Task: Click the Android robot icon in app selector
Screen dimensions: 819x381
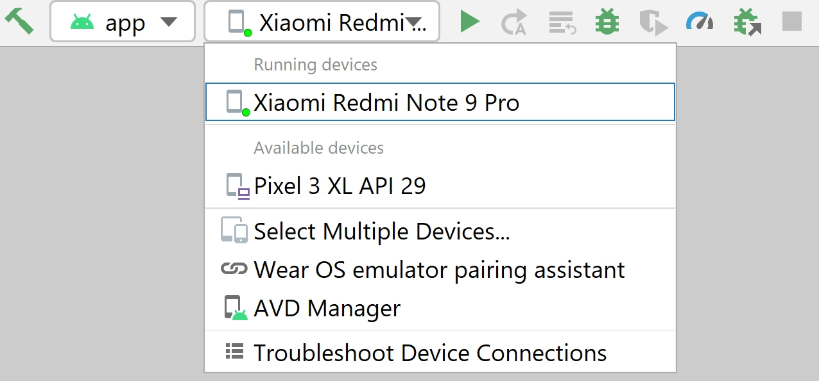Action: pyautogui.click(x=83, y=22)
